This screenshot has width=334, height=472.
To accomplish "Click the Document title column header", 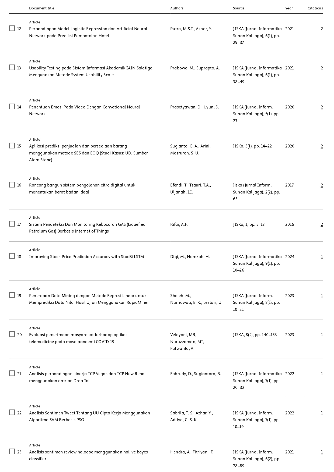I will coord(41,8).
